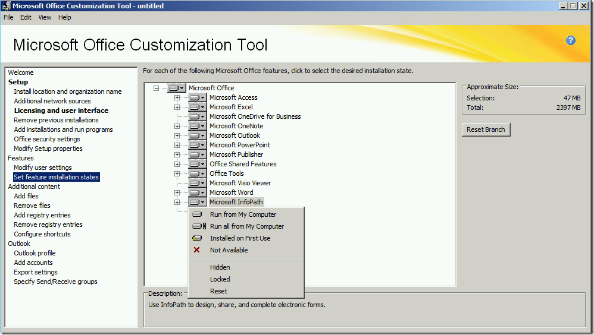This screenshot has height=335, width=594.
Task: Expand the Microsoft Outlook tree node
Action: point(177,135)
